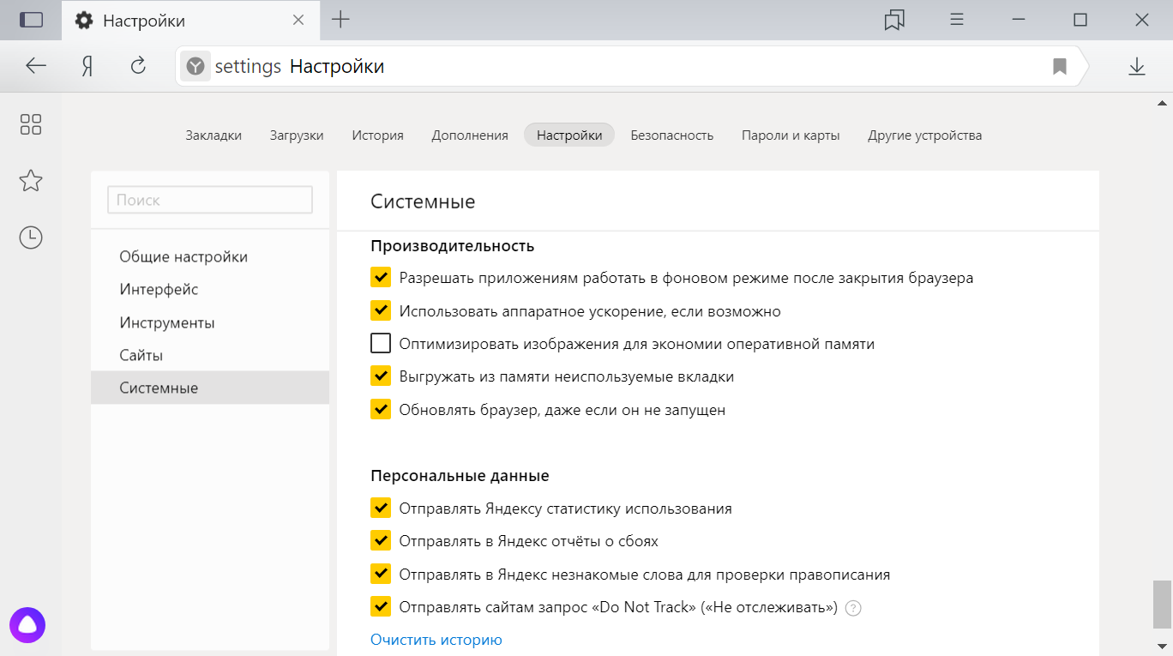Open history clock icon in sidebar
This screenshot has width=1173, height=656.
(31, 238)
